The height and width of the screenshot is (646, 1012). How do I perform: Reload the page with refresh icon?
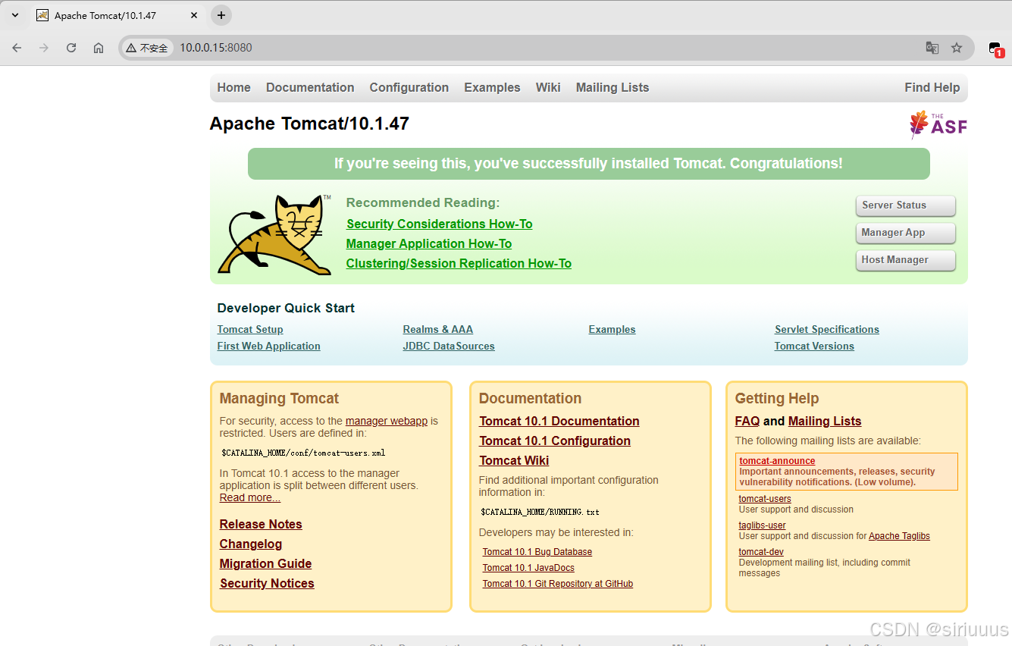pos(71,48)
